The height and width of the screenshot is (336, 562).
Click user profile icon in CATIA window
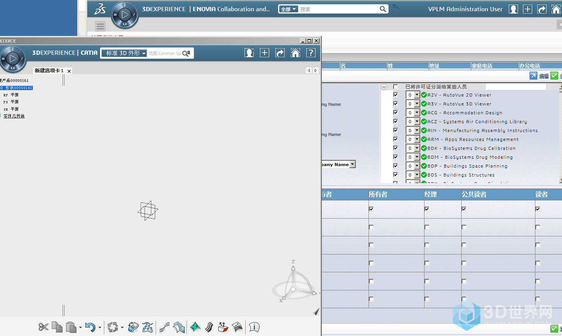(249, 53)
